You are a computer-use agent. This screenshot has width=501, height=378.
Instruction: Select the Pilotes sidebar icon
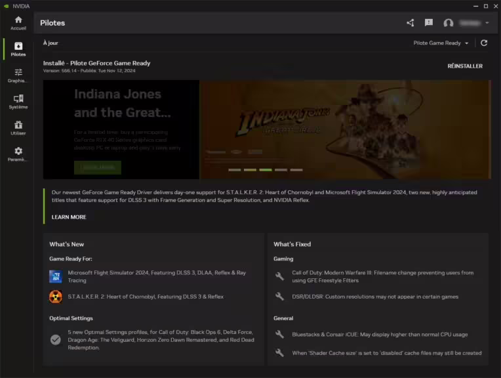coord(18,49)
